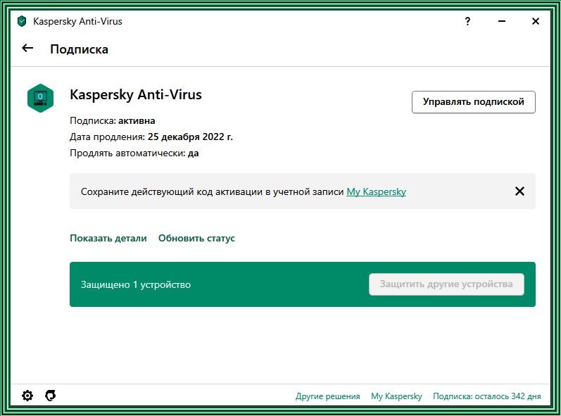This screenshot has width=561, height=416.
Task: Click the renewal date 25 декабря 2022 г.
Action: pos(190,137)
